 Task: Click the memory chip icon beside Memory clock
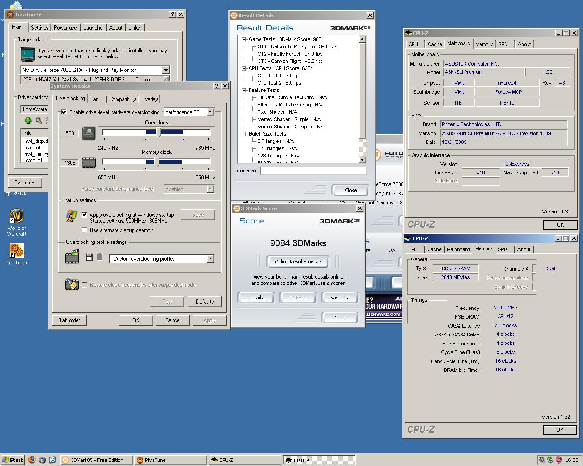[x=89, y=162]
